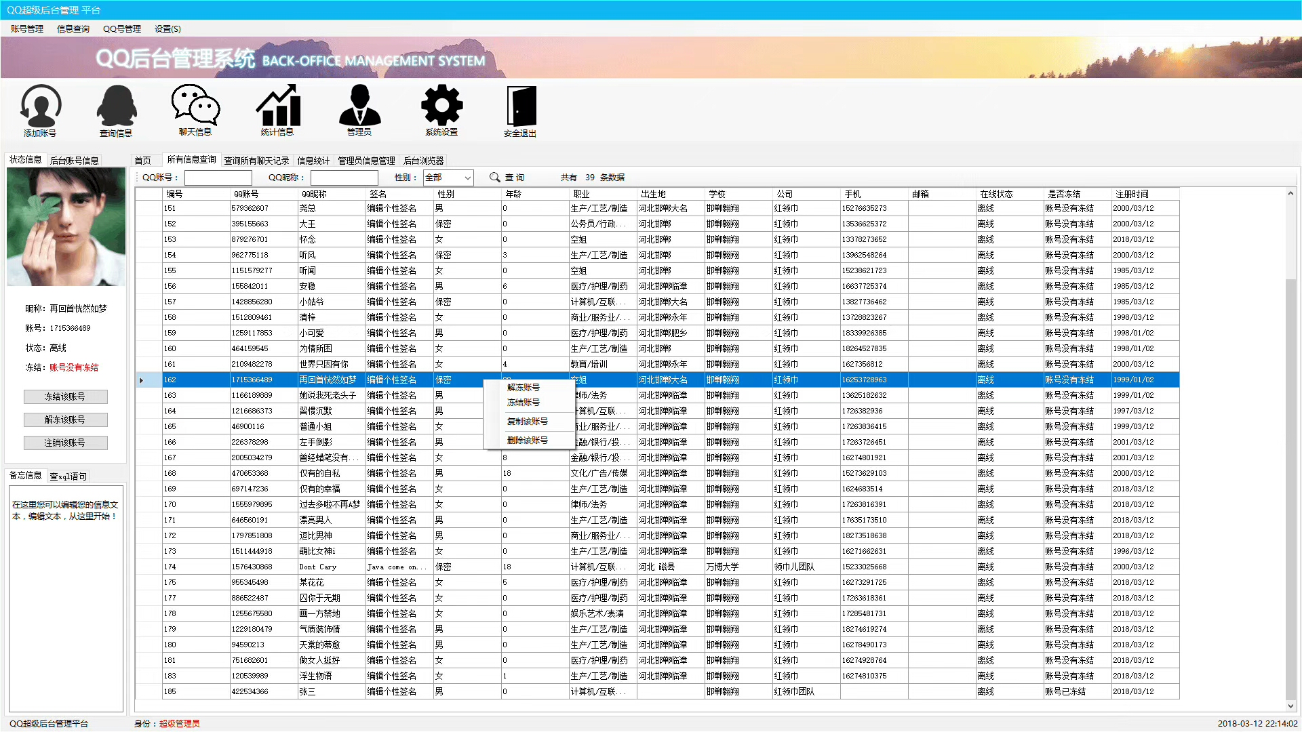Select nickname cell 世界只因有你
The width and height of the screenshot is (1302, 732).
[332, 365]
